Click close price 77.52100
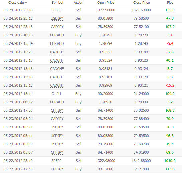182x174 pixels. pyautogui.click(x=141, y=27)
